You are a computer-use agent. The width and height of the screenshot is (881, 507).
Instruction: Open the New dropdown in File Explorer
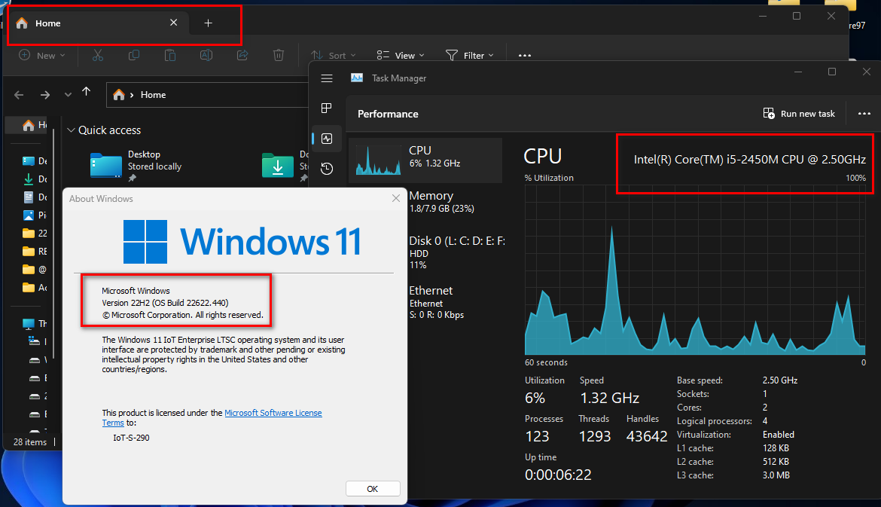click(x=42, y=55)
